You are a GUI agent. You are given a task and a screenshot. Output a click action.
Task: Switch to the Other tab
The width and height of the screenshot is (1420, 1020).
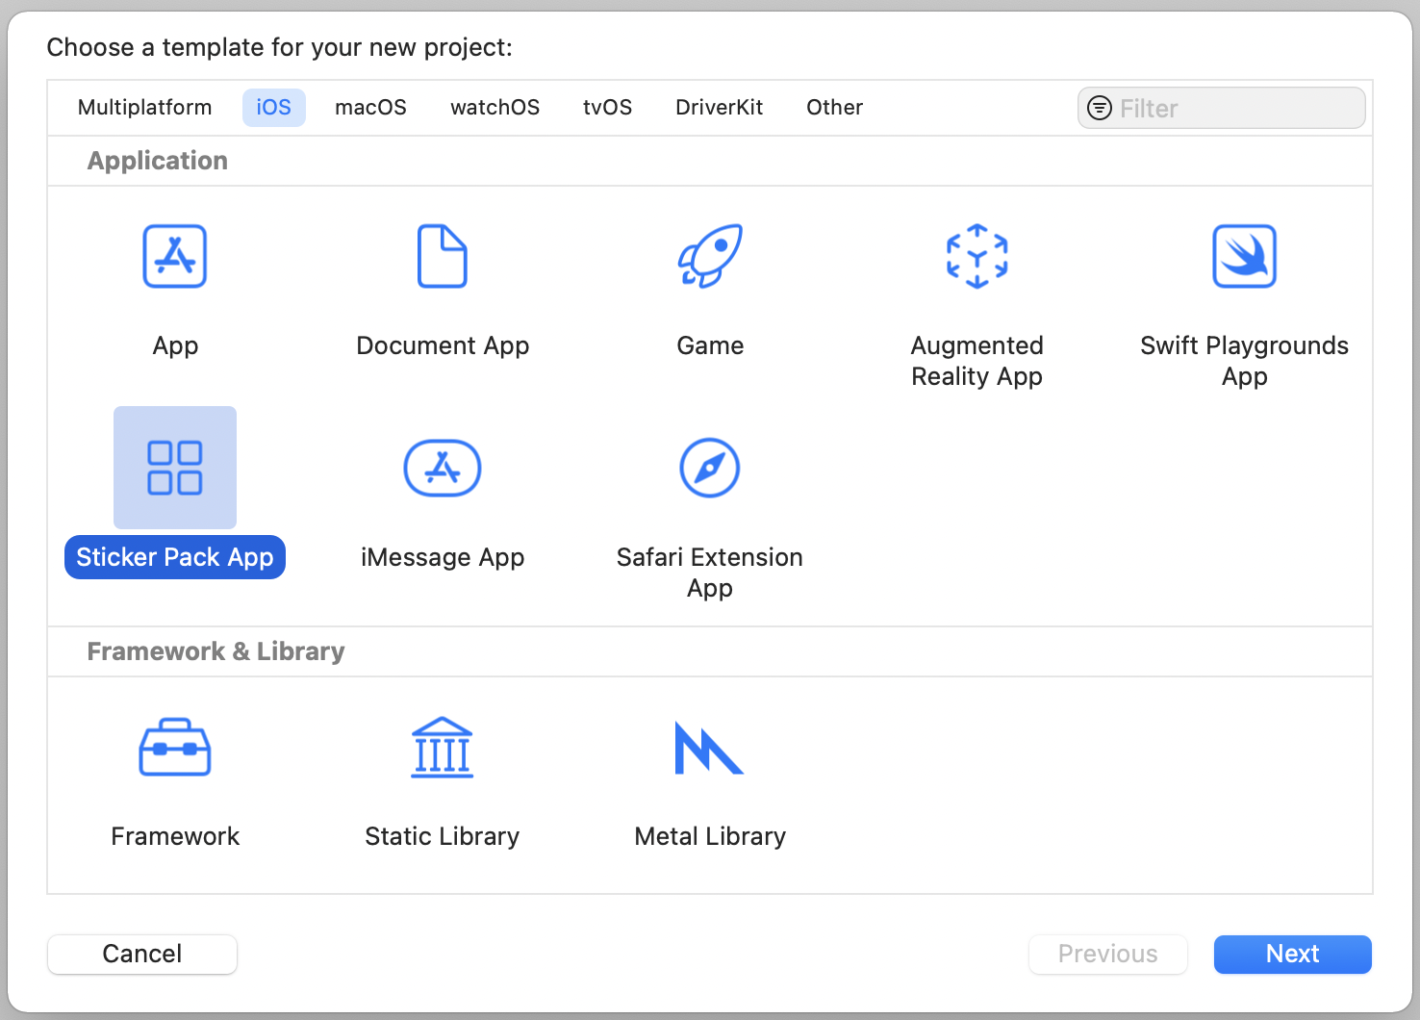(x=834, y=108)
